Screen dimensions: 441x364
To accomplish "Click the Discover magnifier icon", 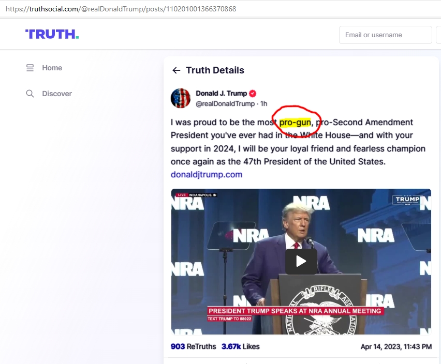I will click(30, 94).
